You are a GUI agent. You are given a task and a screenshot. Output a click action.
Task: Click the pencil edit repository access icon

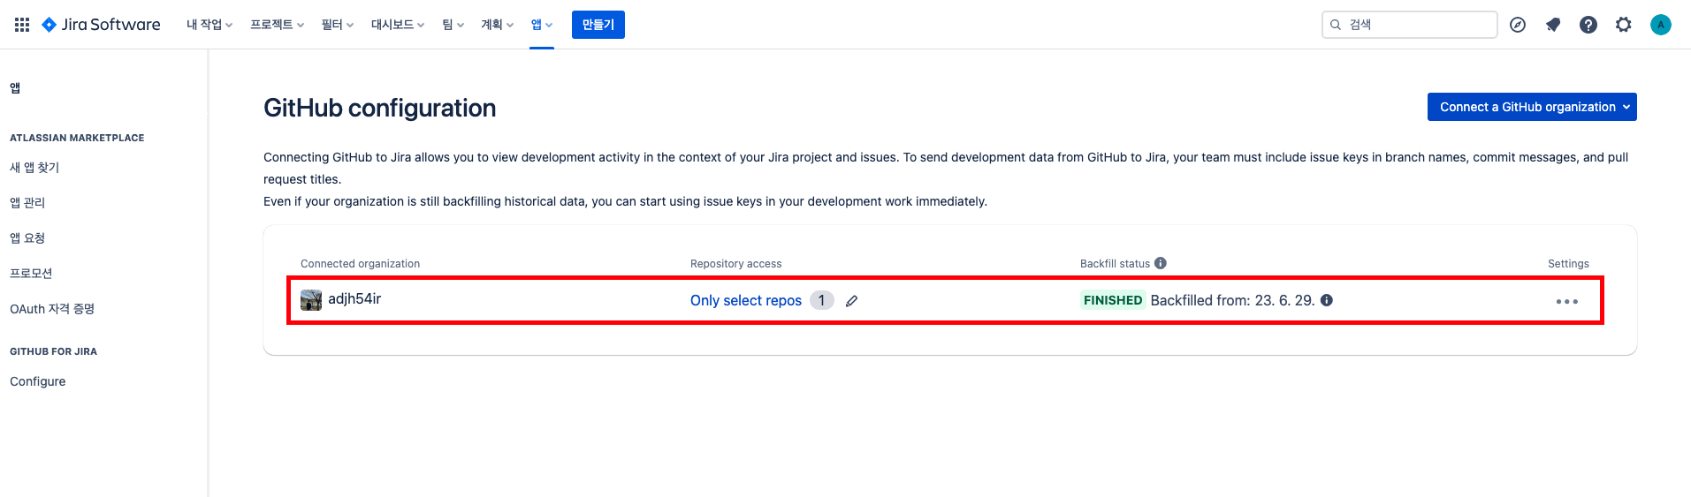pyautogui.click(x=852, y=301)
